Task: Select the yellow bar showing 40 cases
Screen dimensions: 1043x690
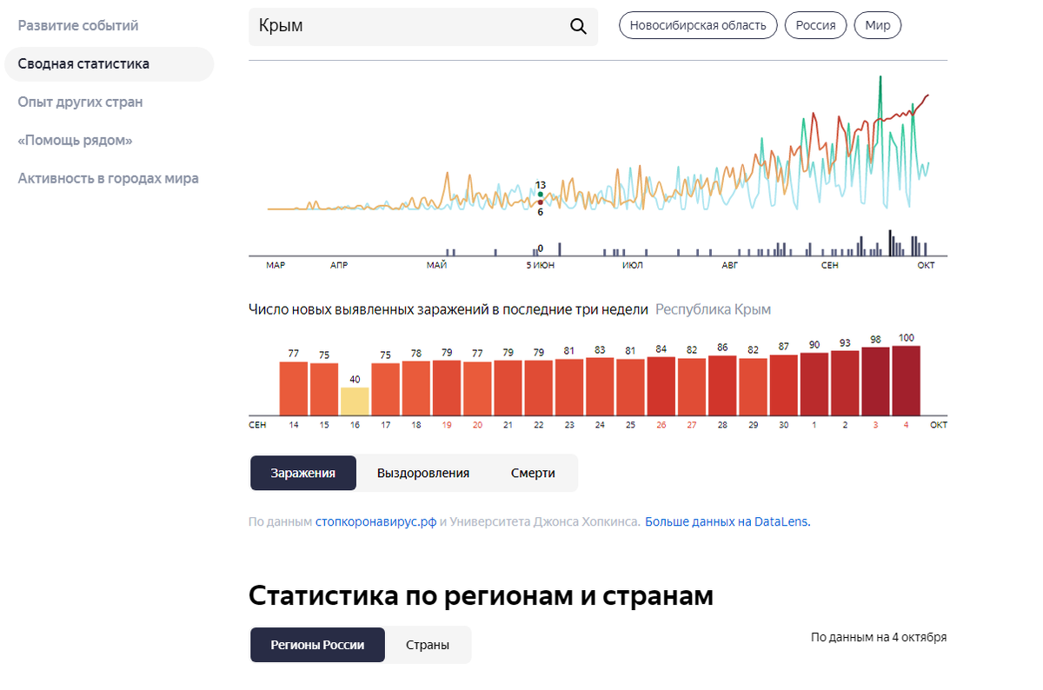Action: tap(354, 401)
